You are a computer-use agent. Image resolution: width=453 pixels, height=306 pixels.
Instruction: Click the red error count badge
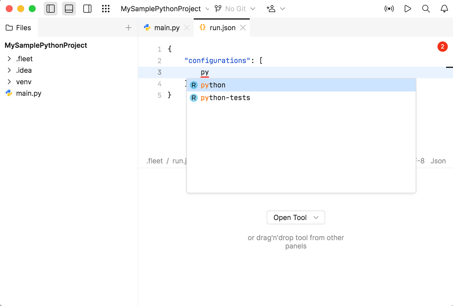pyautogui.click(x=442, y=47)
